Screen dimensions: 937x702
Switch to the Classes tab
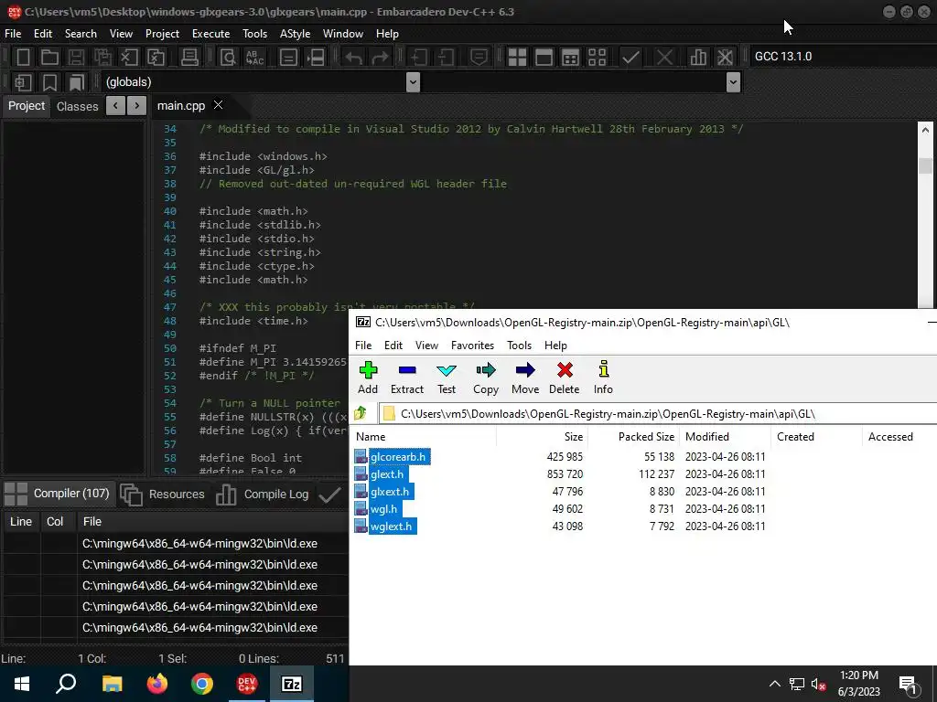(x=77, y=106)
